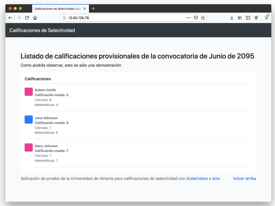Click the name Mary Johnson
Viewport: 275px width, 206px height.
coord(46,146)
